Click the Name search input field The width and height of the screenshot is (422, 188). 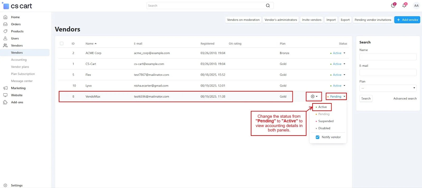pyautogui.click(x=388, y=57)
